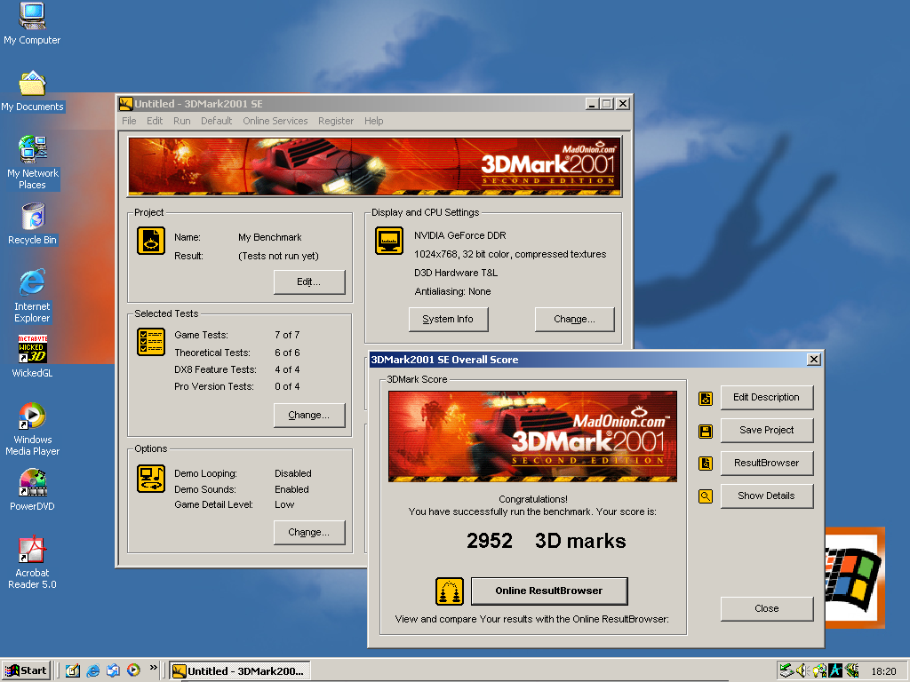Click the Online ResultBrowser trees icon
Image resolution: width=910 pixels, height=682 pixels.
(450, 591)
